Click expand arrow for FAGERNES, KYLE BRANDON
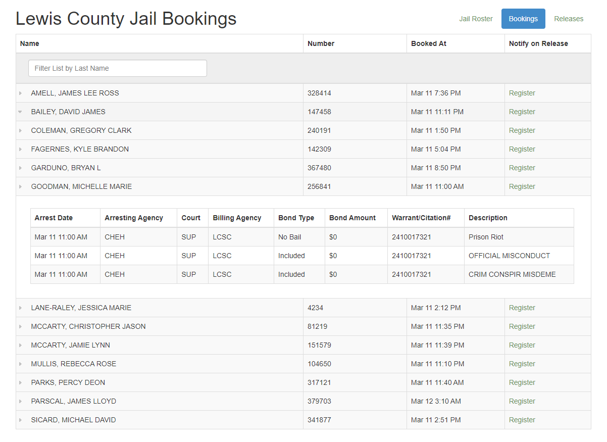This screenshot has height=442, width=607. 21,149
